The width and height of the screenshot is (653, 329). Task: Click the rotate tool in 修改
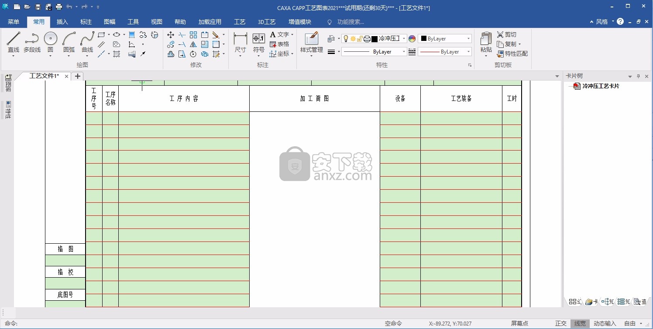pos(193,54)
